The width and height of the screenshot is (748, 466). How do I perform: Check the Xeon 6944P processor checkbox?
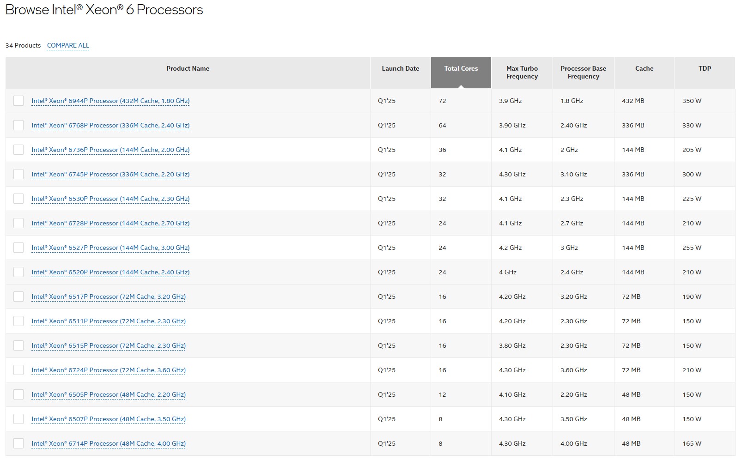18,101
